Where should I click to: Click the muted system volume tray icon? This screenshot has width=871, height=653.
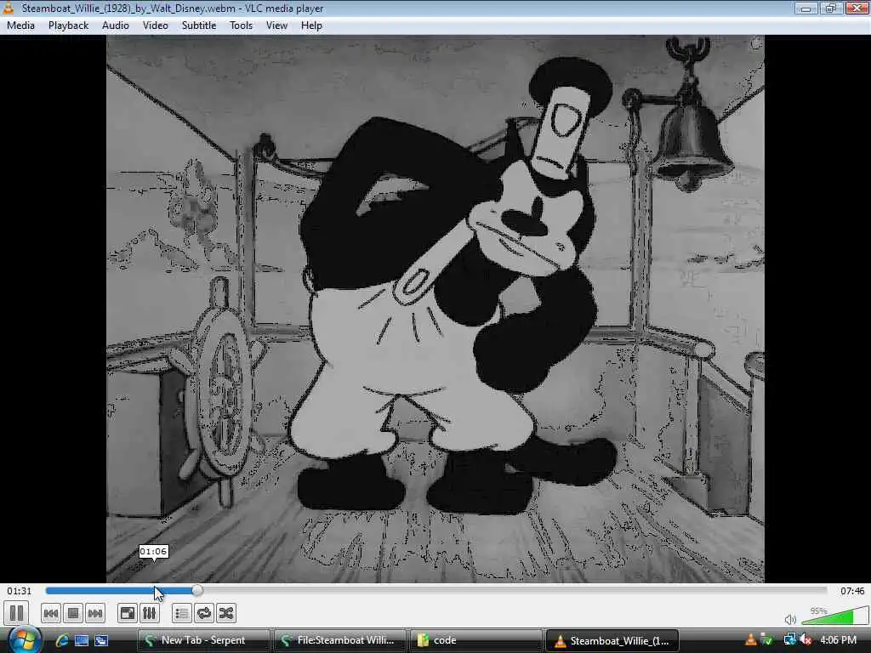tap(806, 640)
